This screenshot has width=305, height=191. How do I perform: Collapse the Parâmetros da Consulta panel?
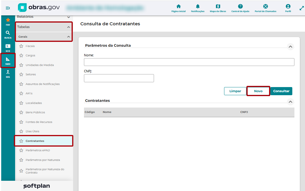click(291, 47)
